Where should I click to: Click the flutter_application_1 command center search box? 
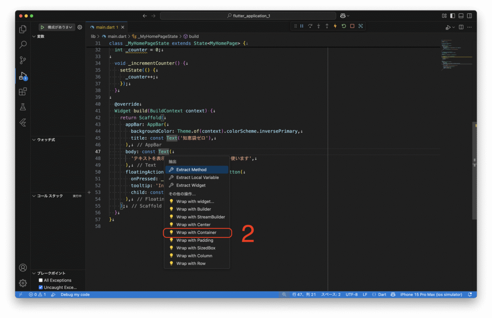[248, 16]
